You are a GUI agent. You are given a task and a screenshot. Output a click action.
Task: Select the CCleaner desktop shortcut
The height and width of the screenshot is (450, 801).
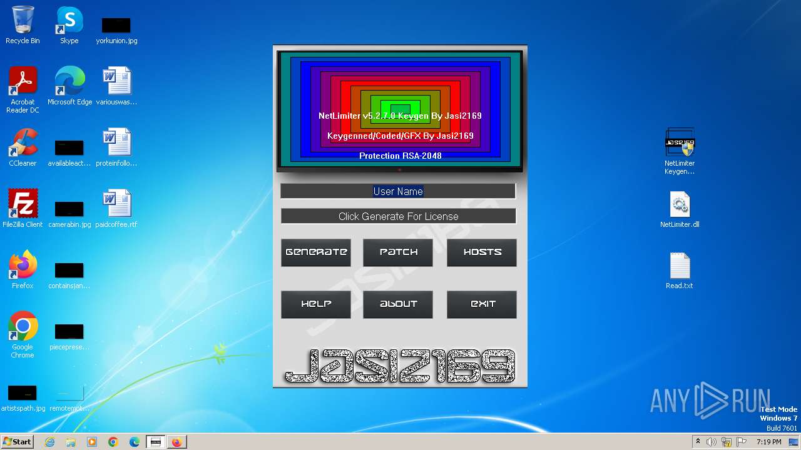pos(23,147)
